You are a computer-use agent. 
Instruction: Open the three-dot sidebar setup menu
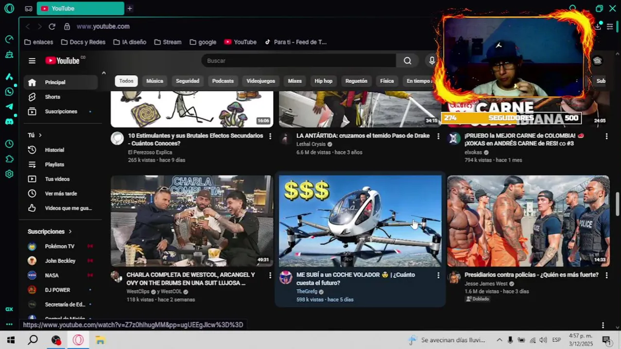pos(9,324)
